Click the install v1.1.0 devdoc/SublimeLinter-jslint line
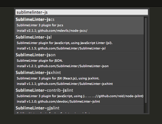 coord(58,101)
